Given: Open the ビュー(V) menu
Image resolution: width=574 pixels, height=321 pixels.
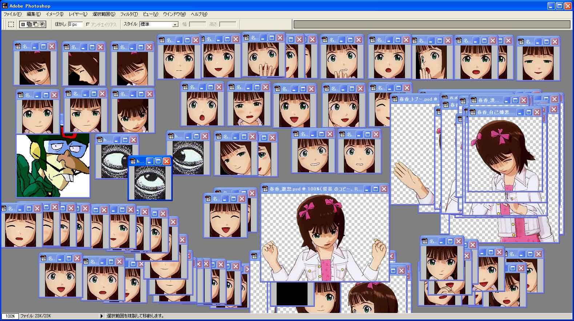Looking at the screenshot, I should click(x=150, y=14).
